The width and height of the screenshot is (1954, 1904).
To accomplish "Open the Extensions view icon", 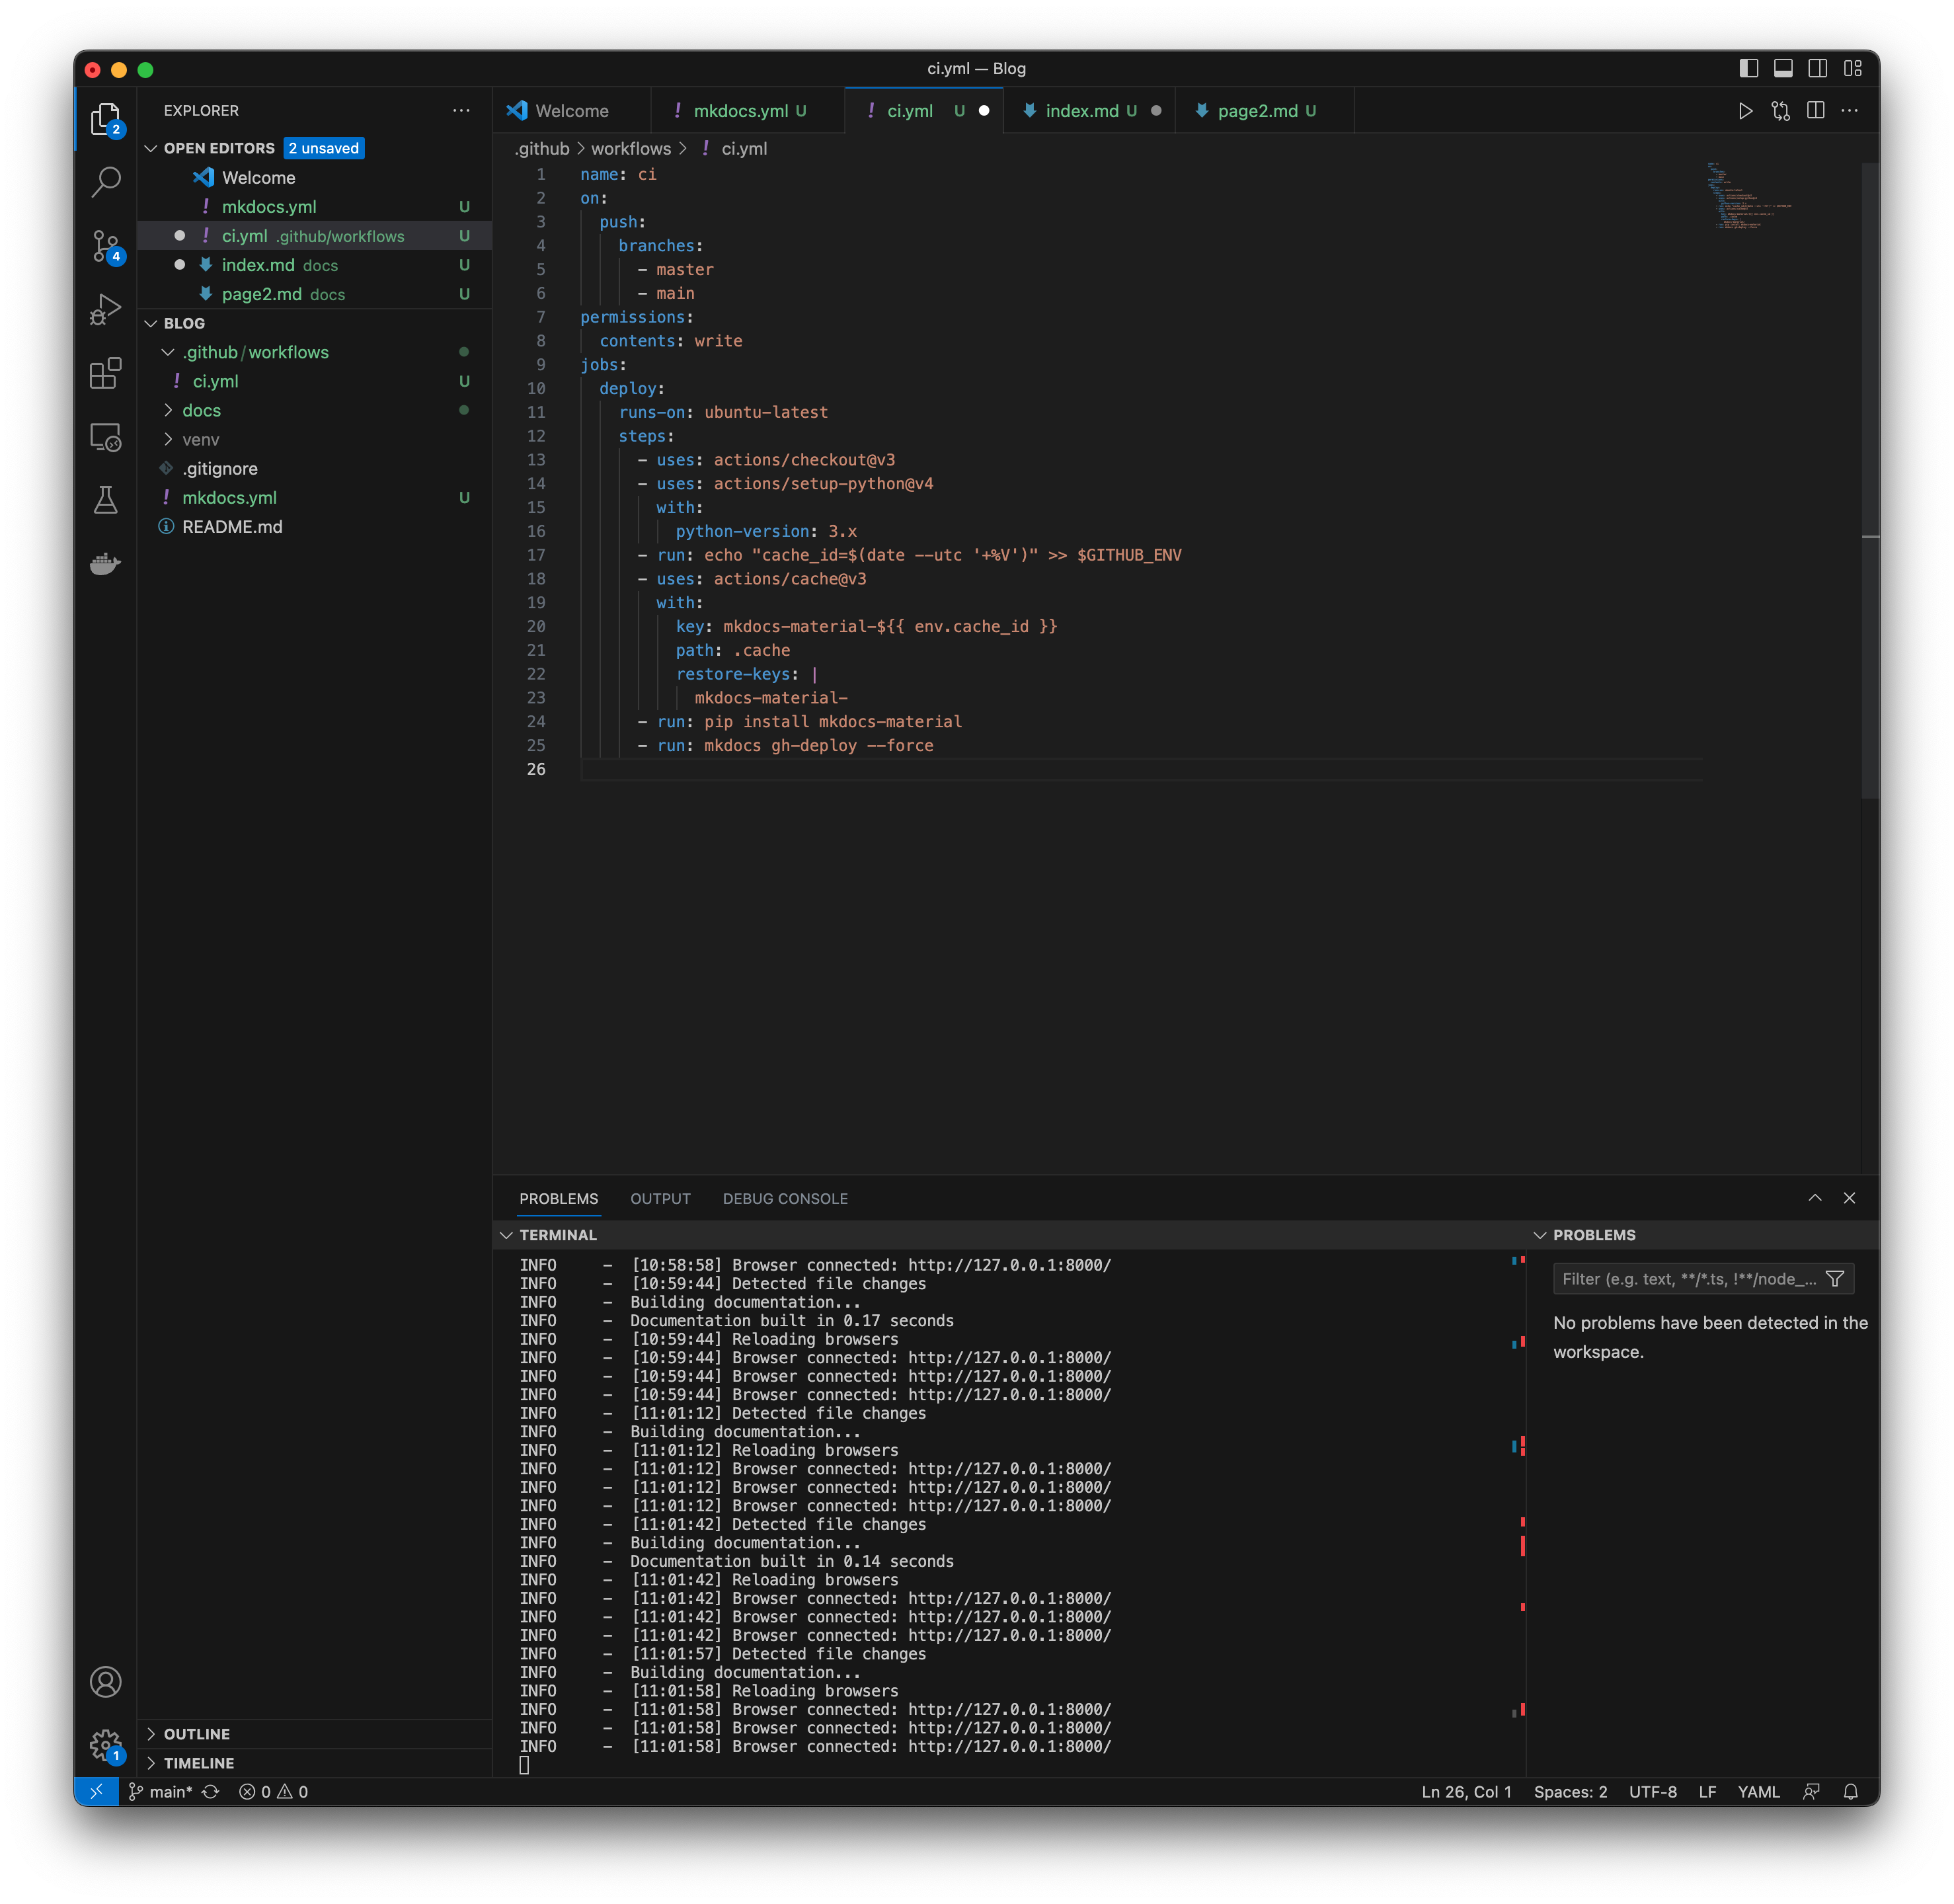I will (x=105, y=374).
